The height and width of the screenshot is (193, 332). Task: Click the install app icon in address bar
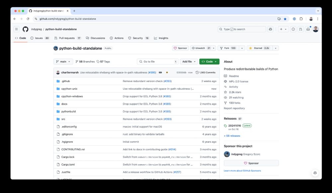(x=279, y=19)
